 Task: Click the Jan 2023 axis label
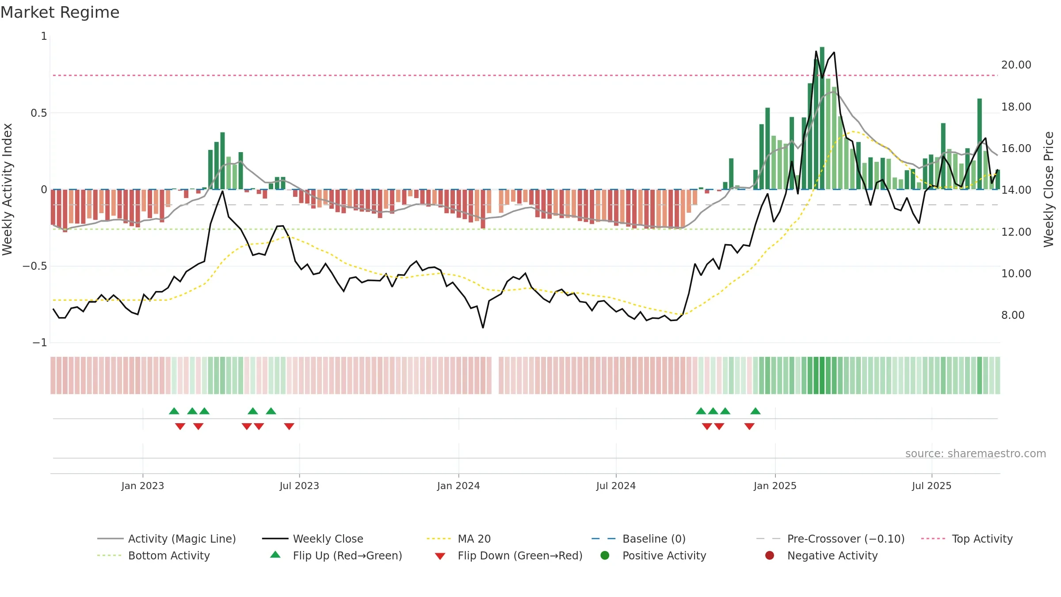coord(143,486)
